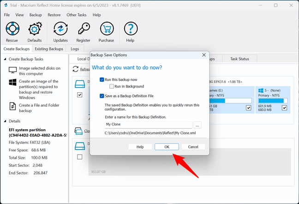Click the Windows logo backup icon
This screenshot has height=204, width=299.
coord(12,82)
